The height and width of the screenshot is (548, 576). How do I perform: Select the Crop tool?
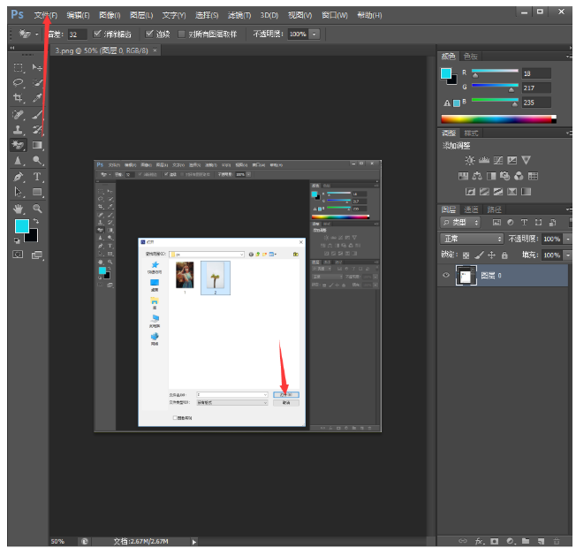coord(19,98)
